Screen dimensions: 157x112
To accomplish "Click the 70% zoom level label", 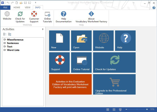I will (x=152, y=109).
